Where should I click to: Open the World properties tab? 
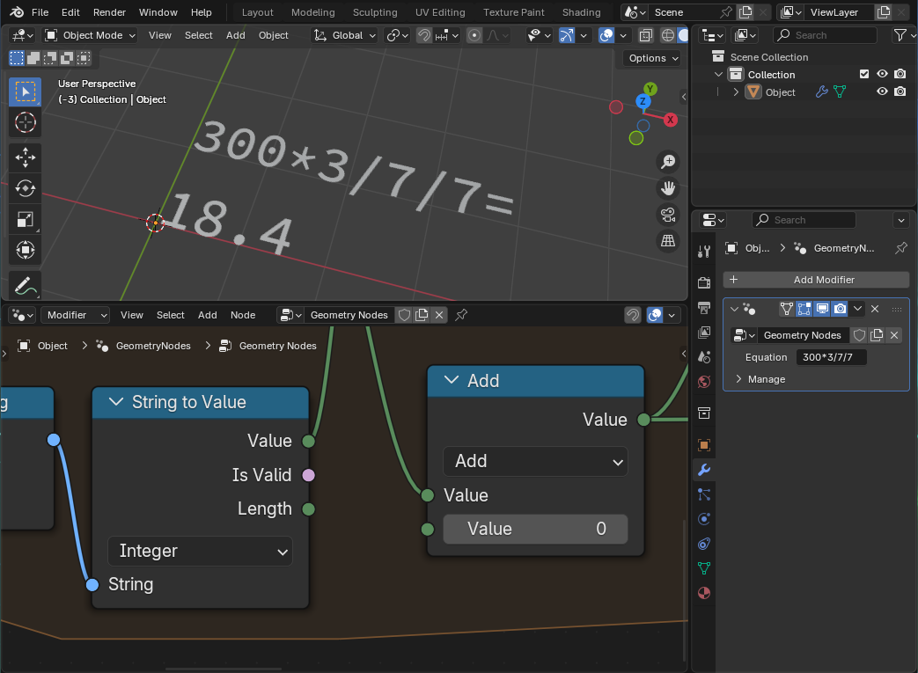(704, 382)
